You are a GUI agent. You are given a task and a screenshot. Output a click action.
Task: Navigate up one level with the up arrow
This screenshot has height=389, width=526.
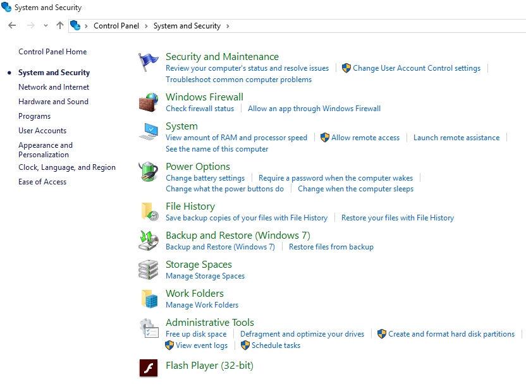(60, 25)
